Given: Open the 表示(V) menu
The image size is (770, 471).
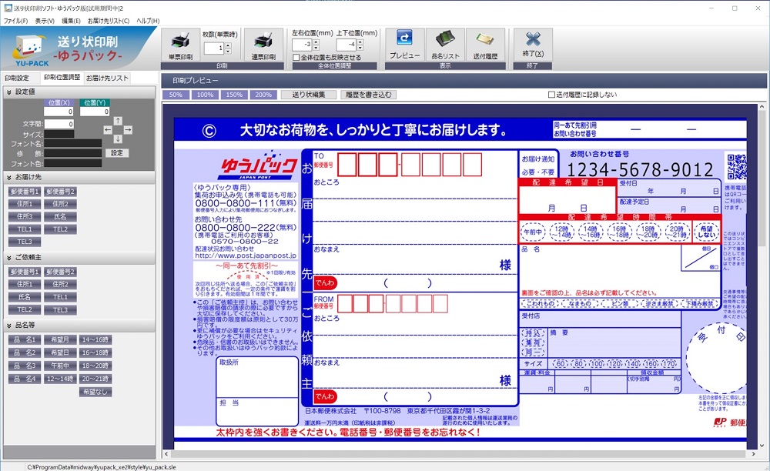Looking at the screenshot, I should point(44,21).
